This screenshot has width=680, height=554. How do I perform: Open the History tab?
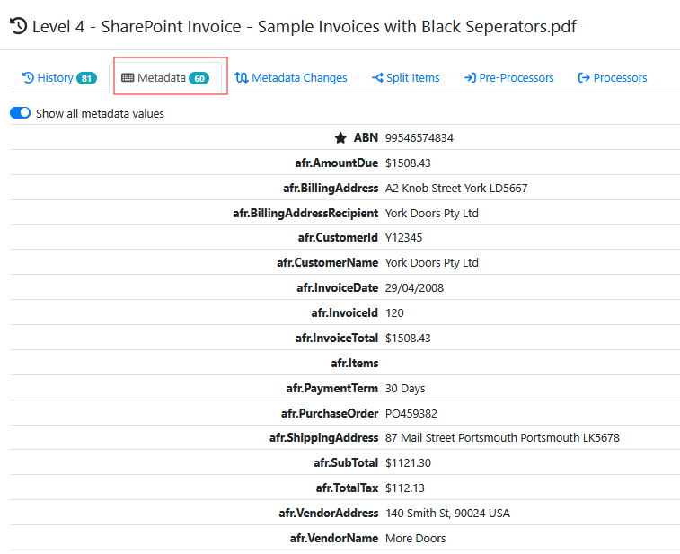click(55, 78)
